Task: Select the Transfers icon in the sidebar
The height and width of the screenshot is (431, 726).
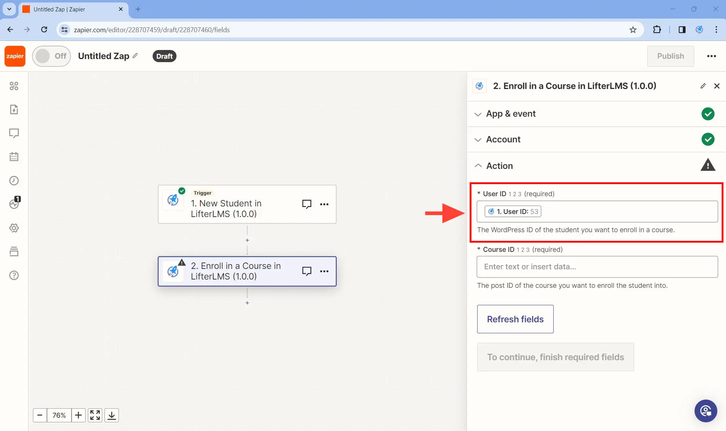Action: [14, 109]
